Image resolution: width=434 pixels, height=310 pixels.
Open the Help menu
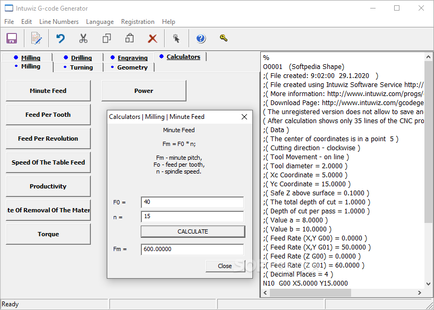[x=168, y=22]
